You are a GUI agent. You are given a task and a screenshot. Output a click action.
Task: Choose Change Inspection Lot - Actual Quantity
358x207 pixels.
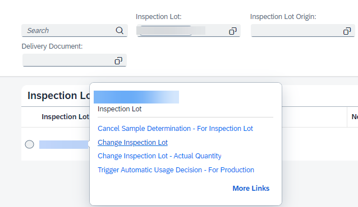click(x=159, y=156)
